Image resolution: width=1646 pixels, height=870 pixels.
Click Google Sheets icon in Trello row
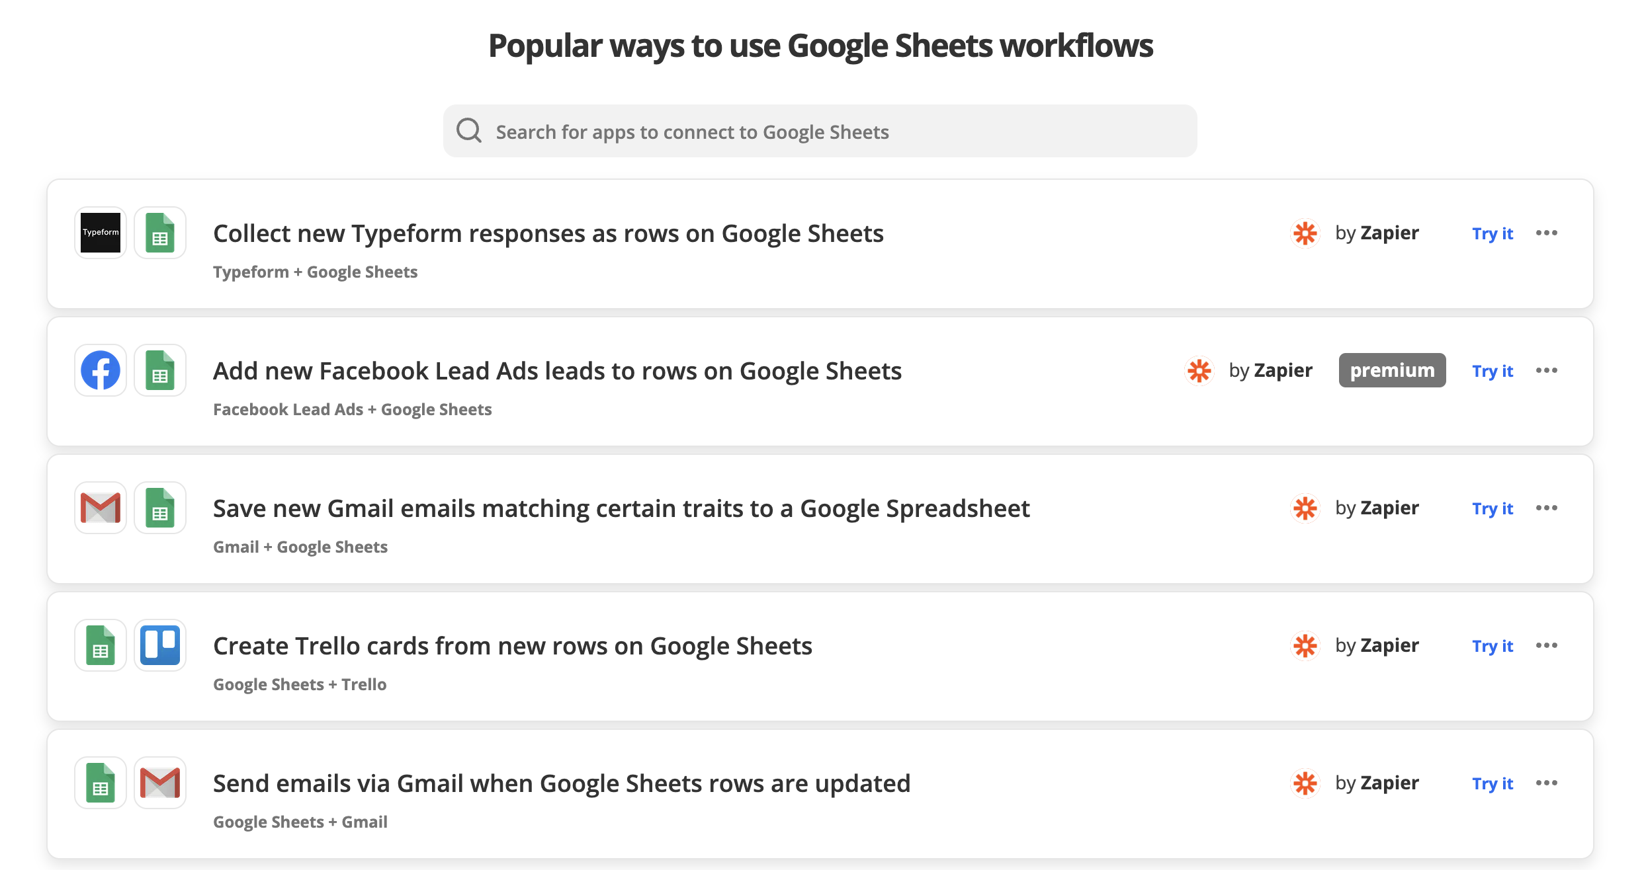101,645
